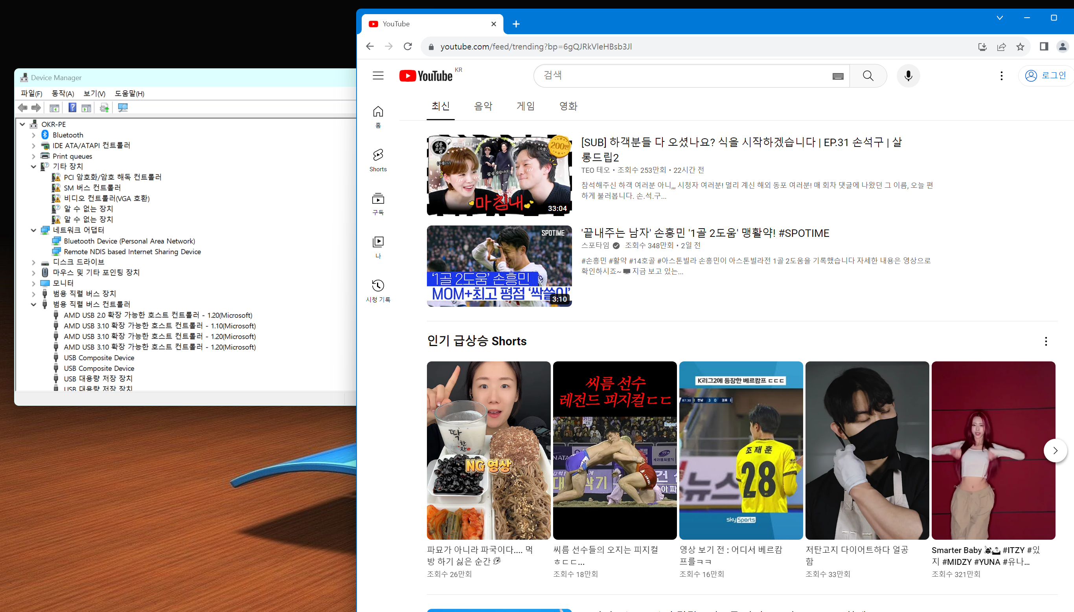Open the 스포타임 channel link
Screen dimensions: 1074x612
click(595, 246)
